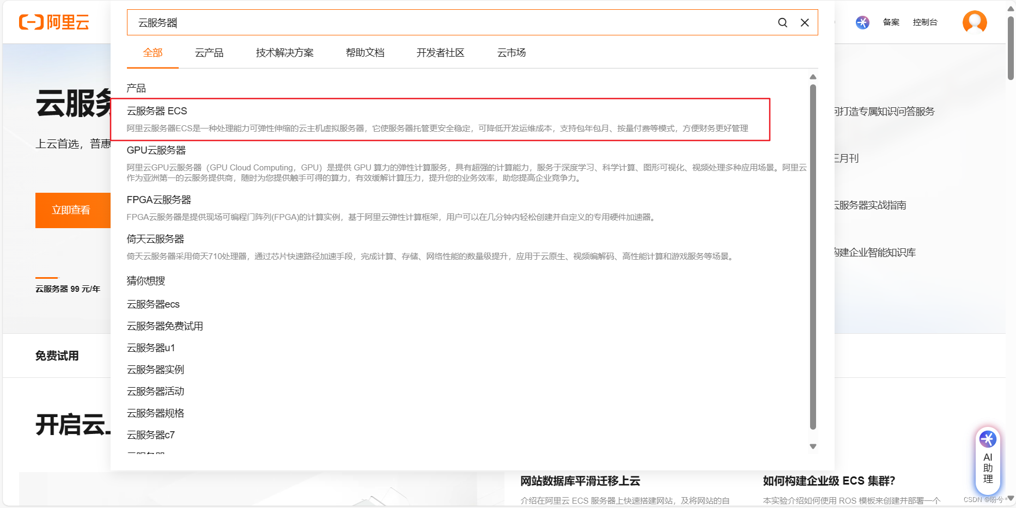Click the ECS description text 阿里云云服务器ECS是一种

pos(437,128)
